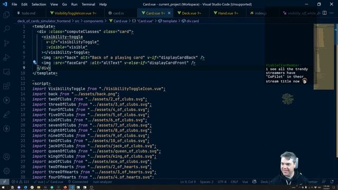The image size is (338, 190).
Task: Change the language mode via Vue
Action: pos(245,182)
